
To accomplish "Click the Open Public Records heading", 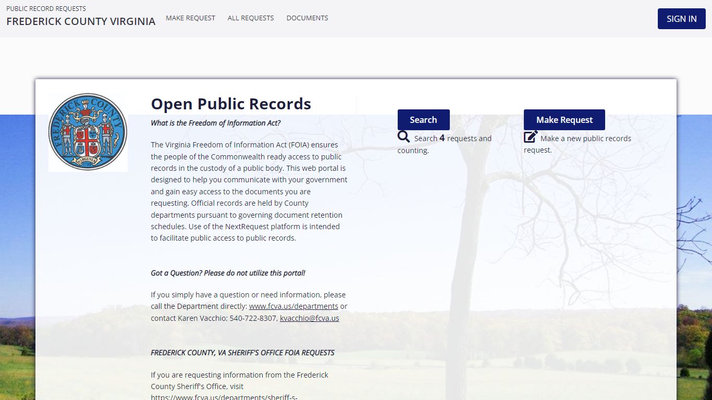I will 231,104.
